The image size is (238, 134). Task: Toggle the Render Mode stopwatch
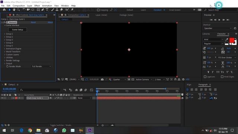point(7,66)
